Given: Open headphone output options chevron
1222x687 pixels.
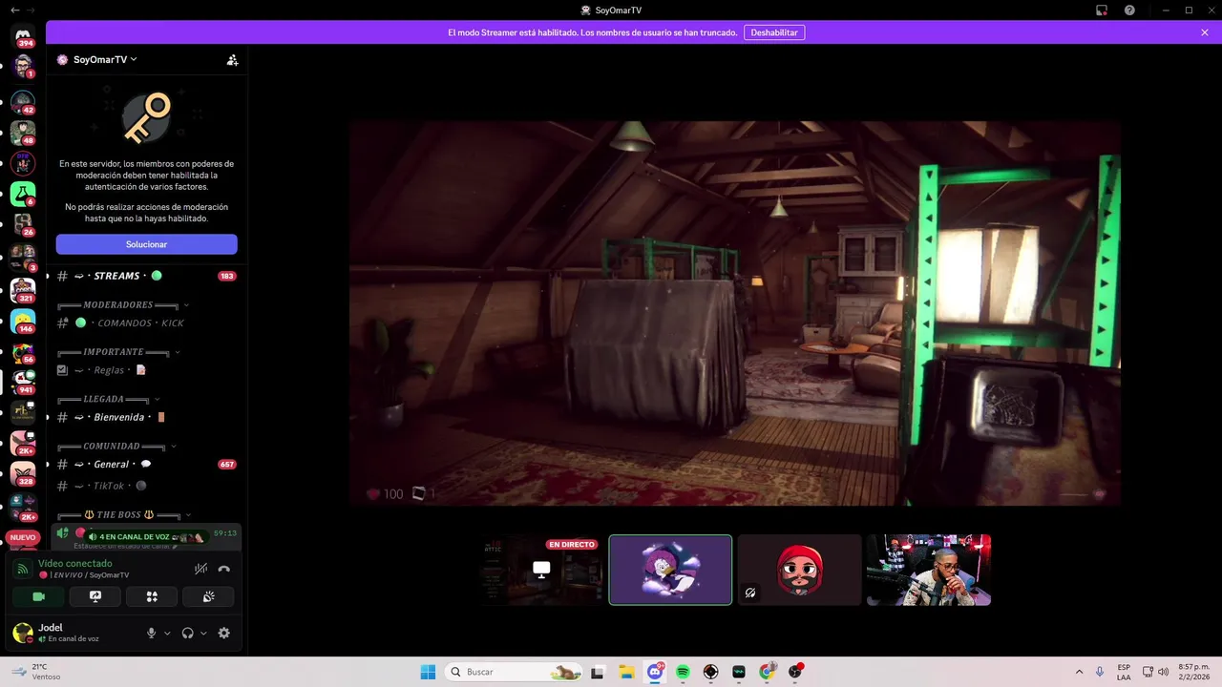Looking at the screenshot, I should [203, 633].
